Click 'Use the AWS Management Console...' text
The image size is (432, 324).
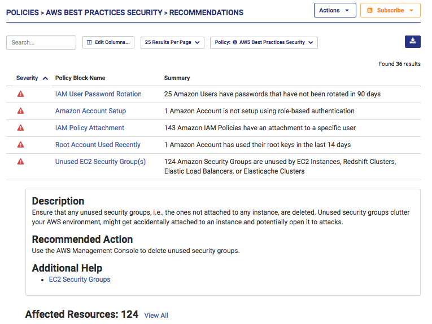pos(136,251)
